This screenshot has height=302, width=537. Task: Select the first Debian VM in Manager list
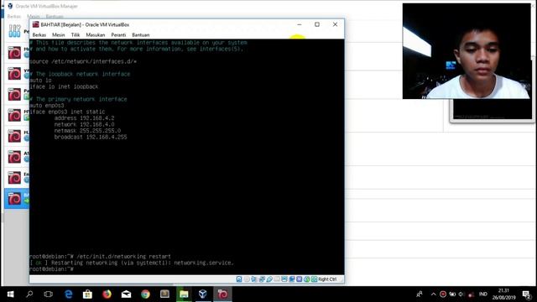tap(17, 53)
